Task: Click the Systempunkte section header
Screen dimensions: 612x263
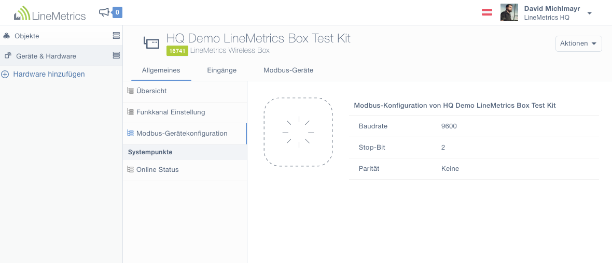Action: 185,152
